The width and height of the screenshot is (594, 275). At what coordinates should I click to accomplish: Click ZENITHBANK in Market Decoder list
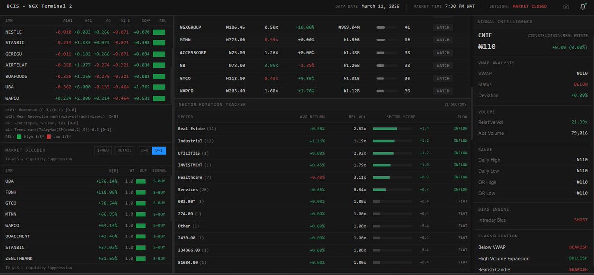[18, 258]
